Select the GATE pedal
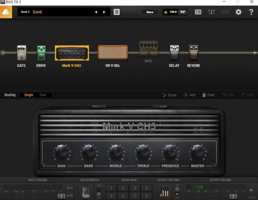The width and height of the screenshot is (258, 200). coord(21,53)
